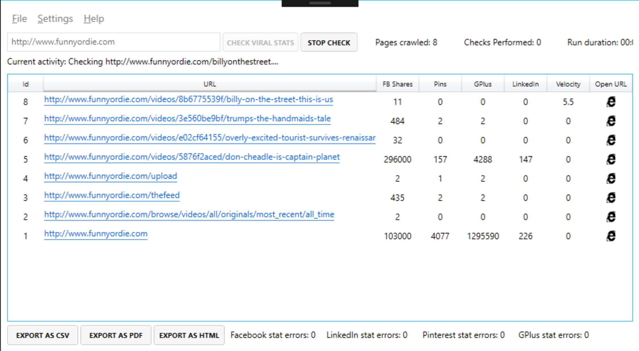Image resolution: width=639 pixels, height=351 pixels.
Task: Export results as PDF
Action: click(x=116, y=335)
